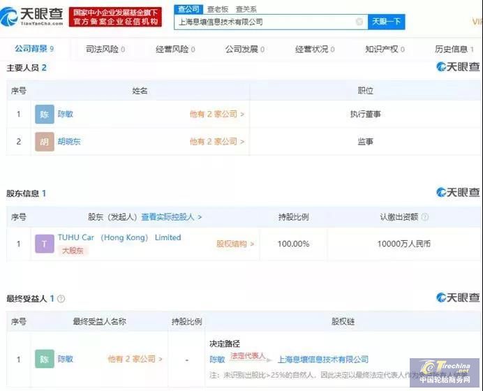This screenshot has width=483, height=391.
Task: Click the TianYanCha logo in header
Action: (31, 17)
